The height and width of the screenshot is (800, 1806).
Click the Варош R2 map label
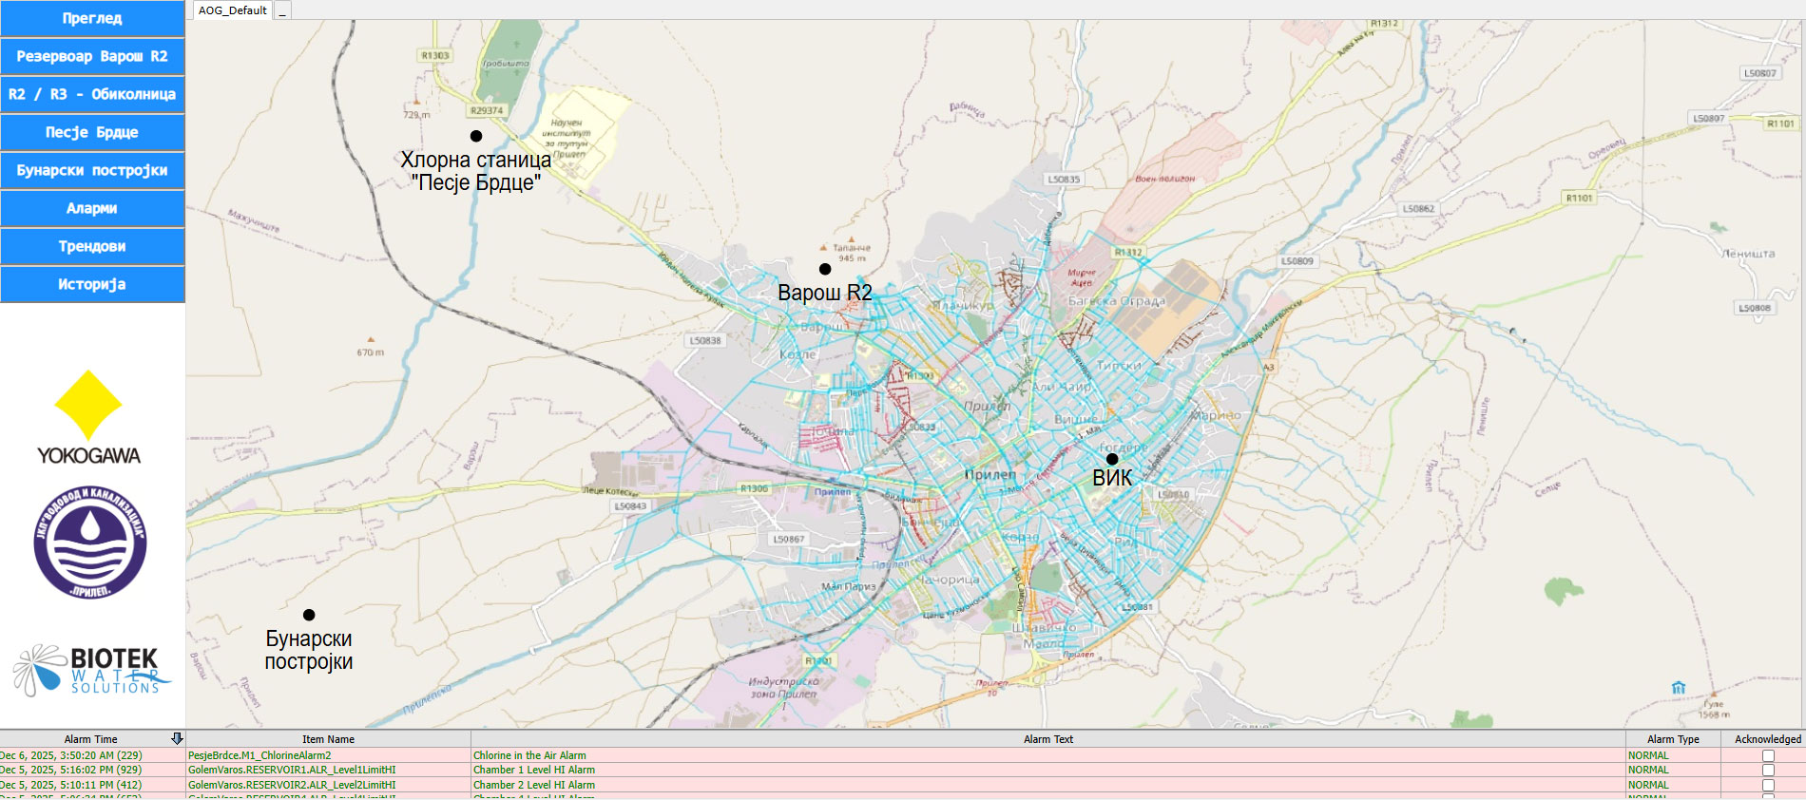825,293
